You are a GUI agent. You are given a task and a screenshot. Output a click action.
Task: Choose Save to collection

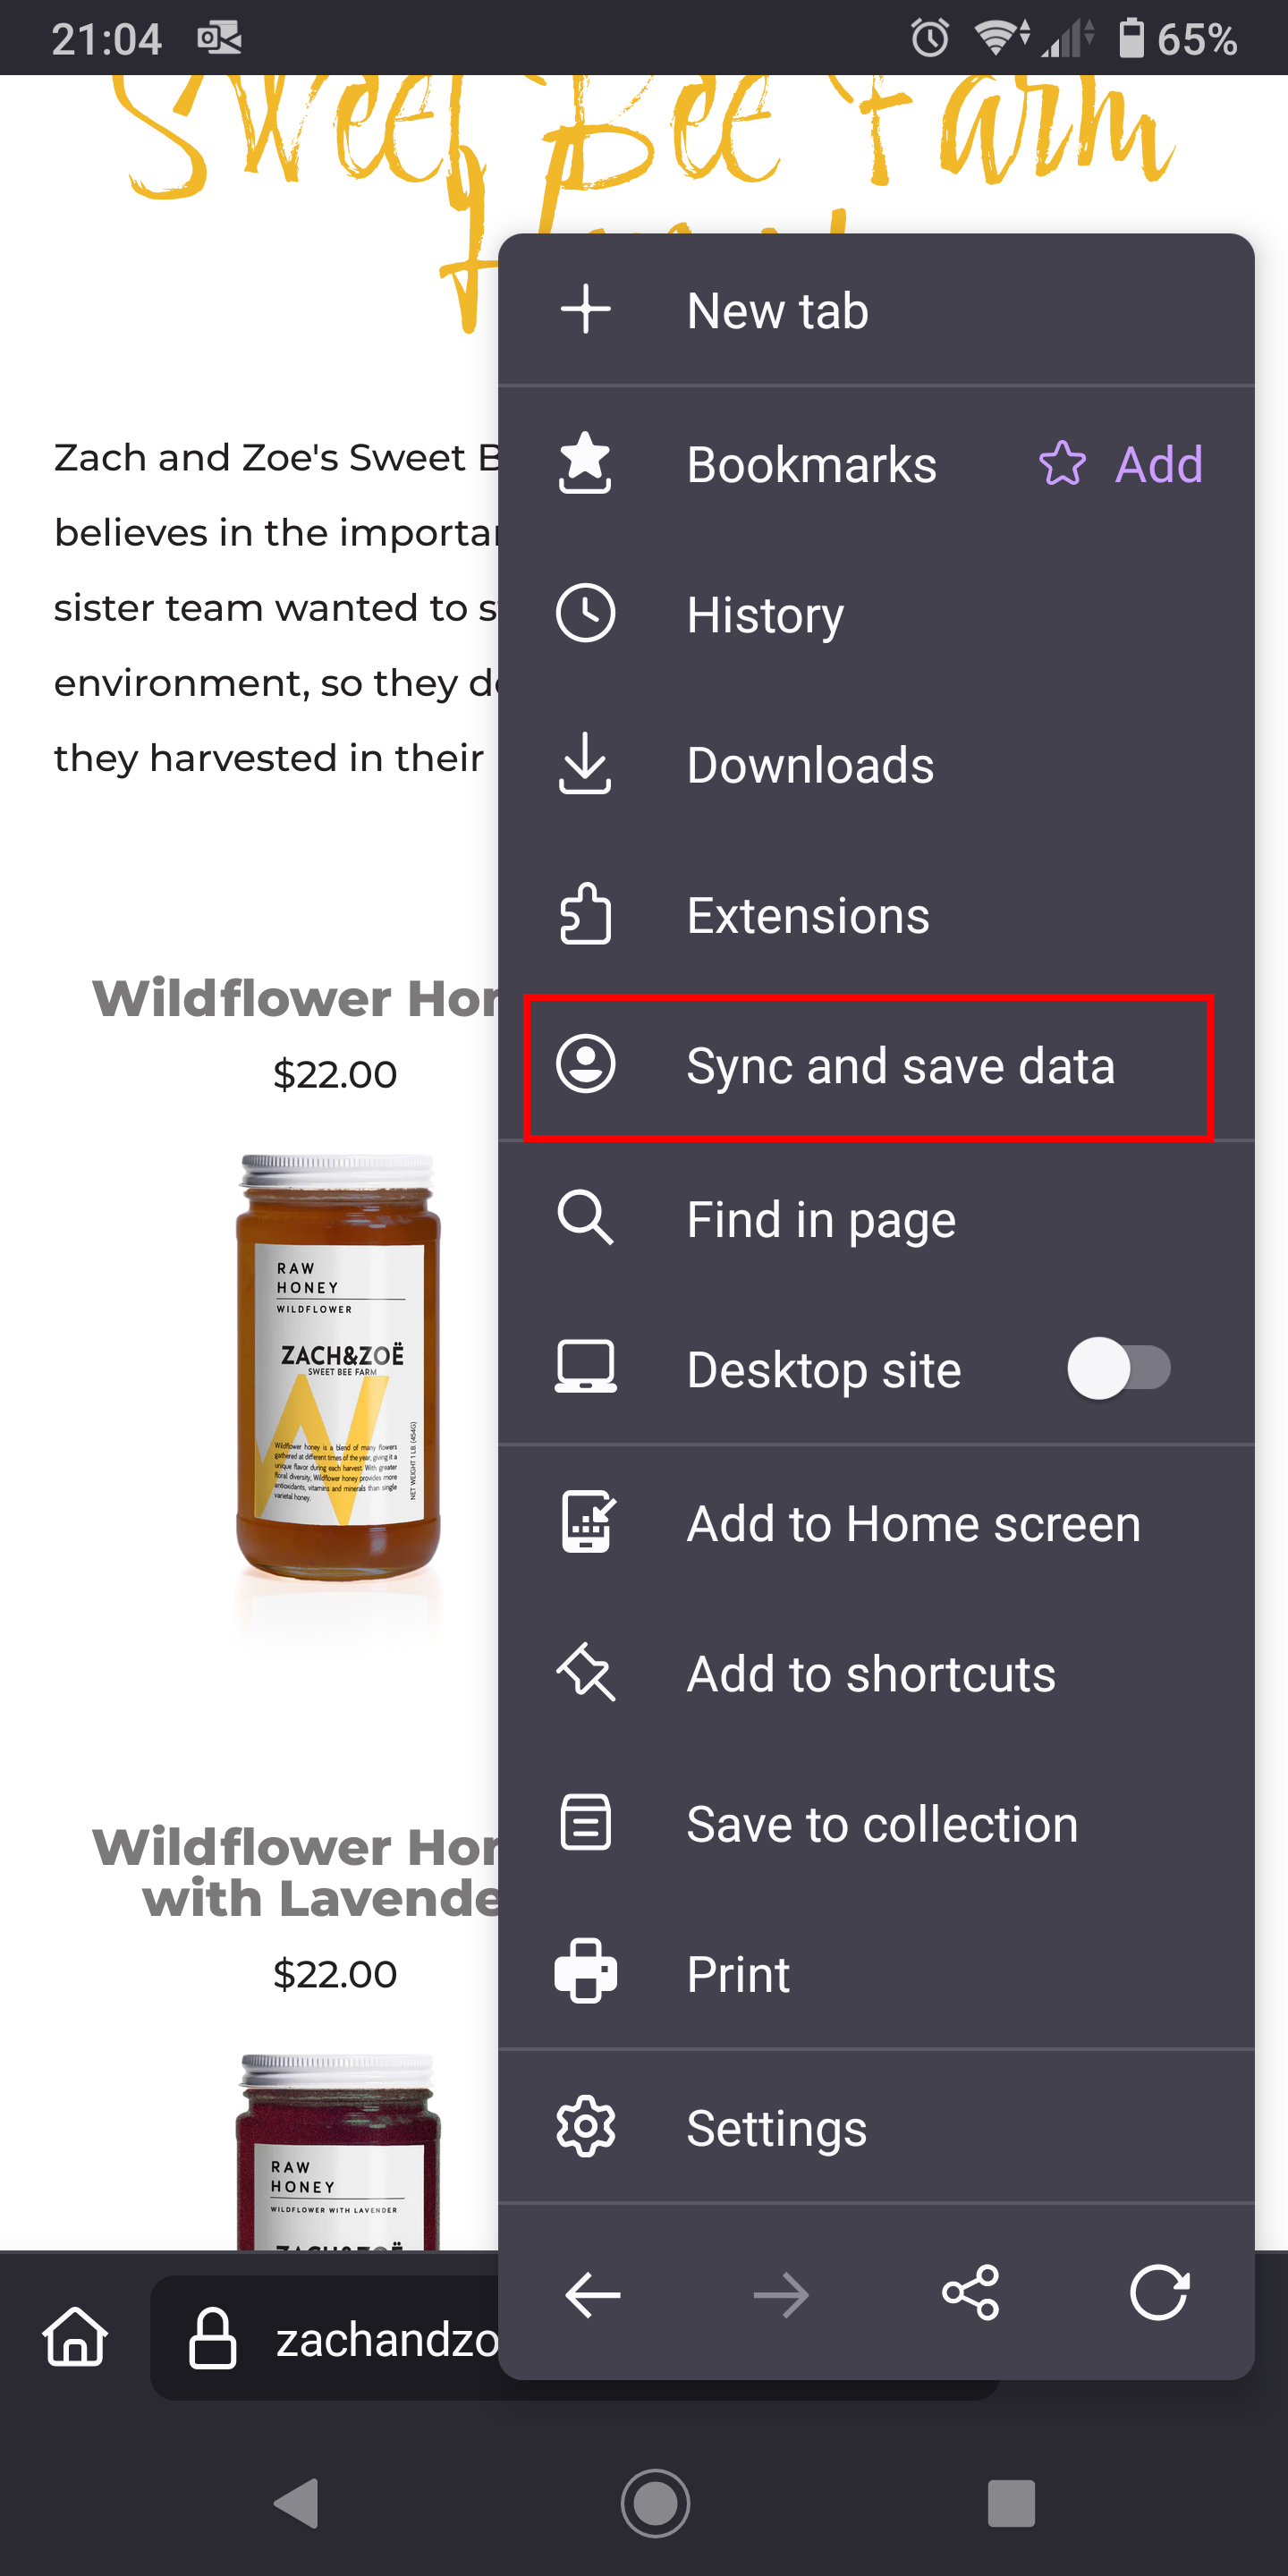[876, 1824]
